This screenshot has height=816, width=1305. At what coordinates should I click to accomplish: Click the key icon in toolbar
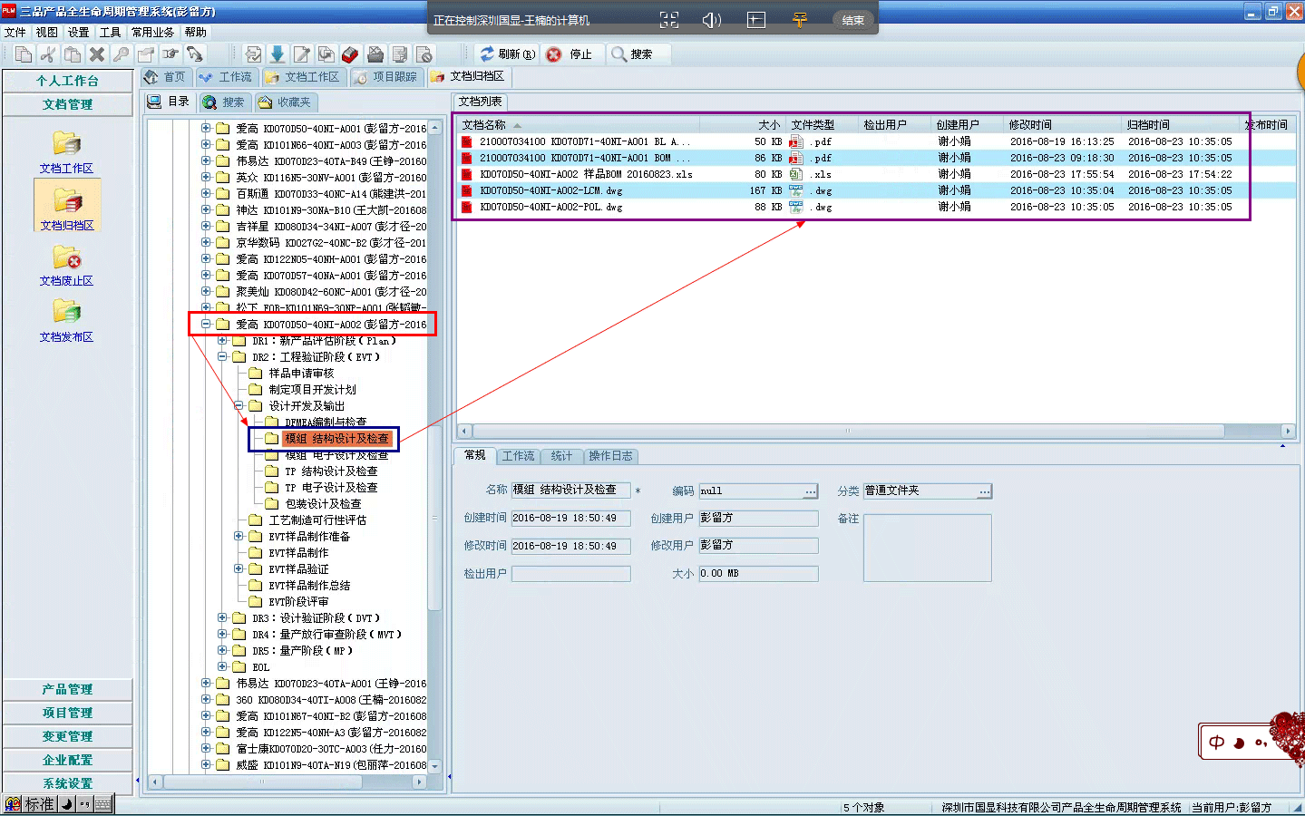pyautogui.click(x=121, y=54)
